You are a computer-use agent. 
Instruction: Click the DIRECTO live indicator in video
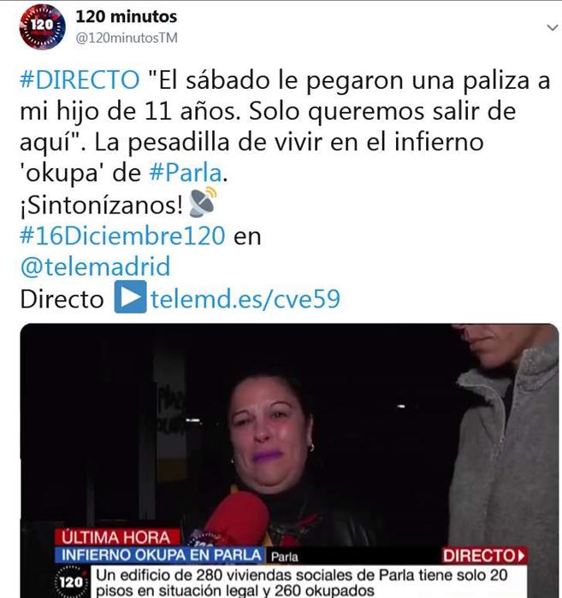484,555
